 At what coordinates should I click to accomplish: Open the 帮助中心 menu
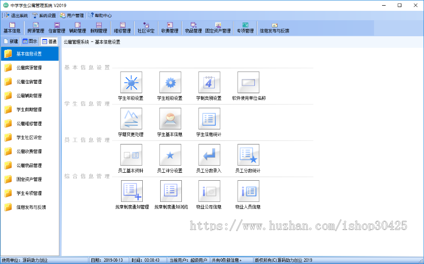point(100,15)
